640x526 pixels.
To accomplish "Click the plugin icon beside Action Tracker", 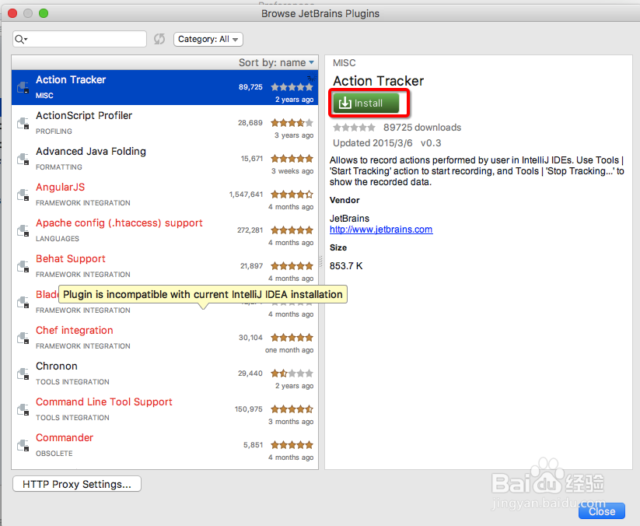I will tap(23, 87).
